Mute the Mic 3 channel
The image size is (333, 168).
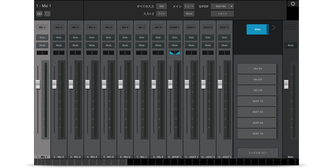[x=75, y=45]
